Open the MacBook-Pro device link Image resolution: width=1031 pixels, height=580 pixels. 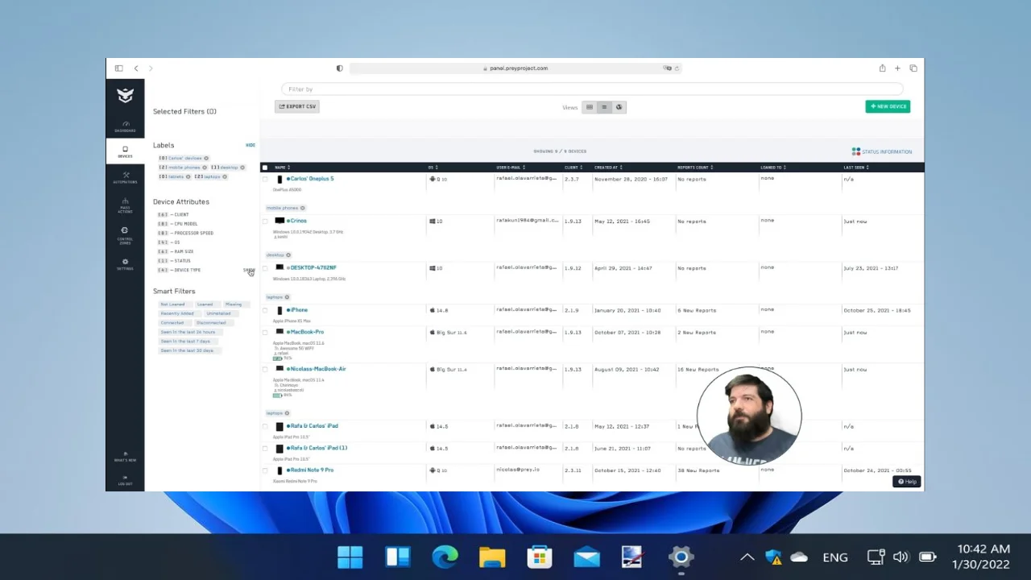[307, 332]
